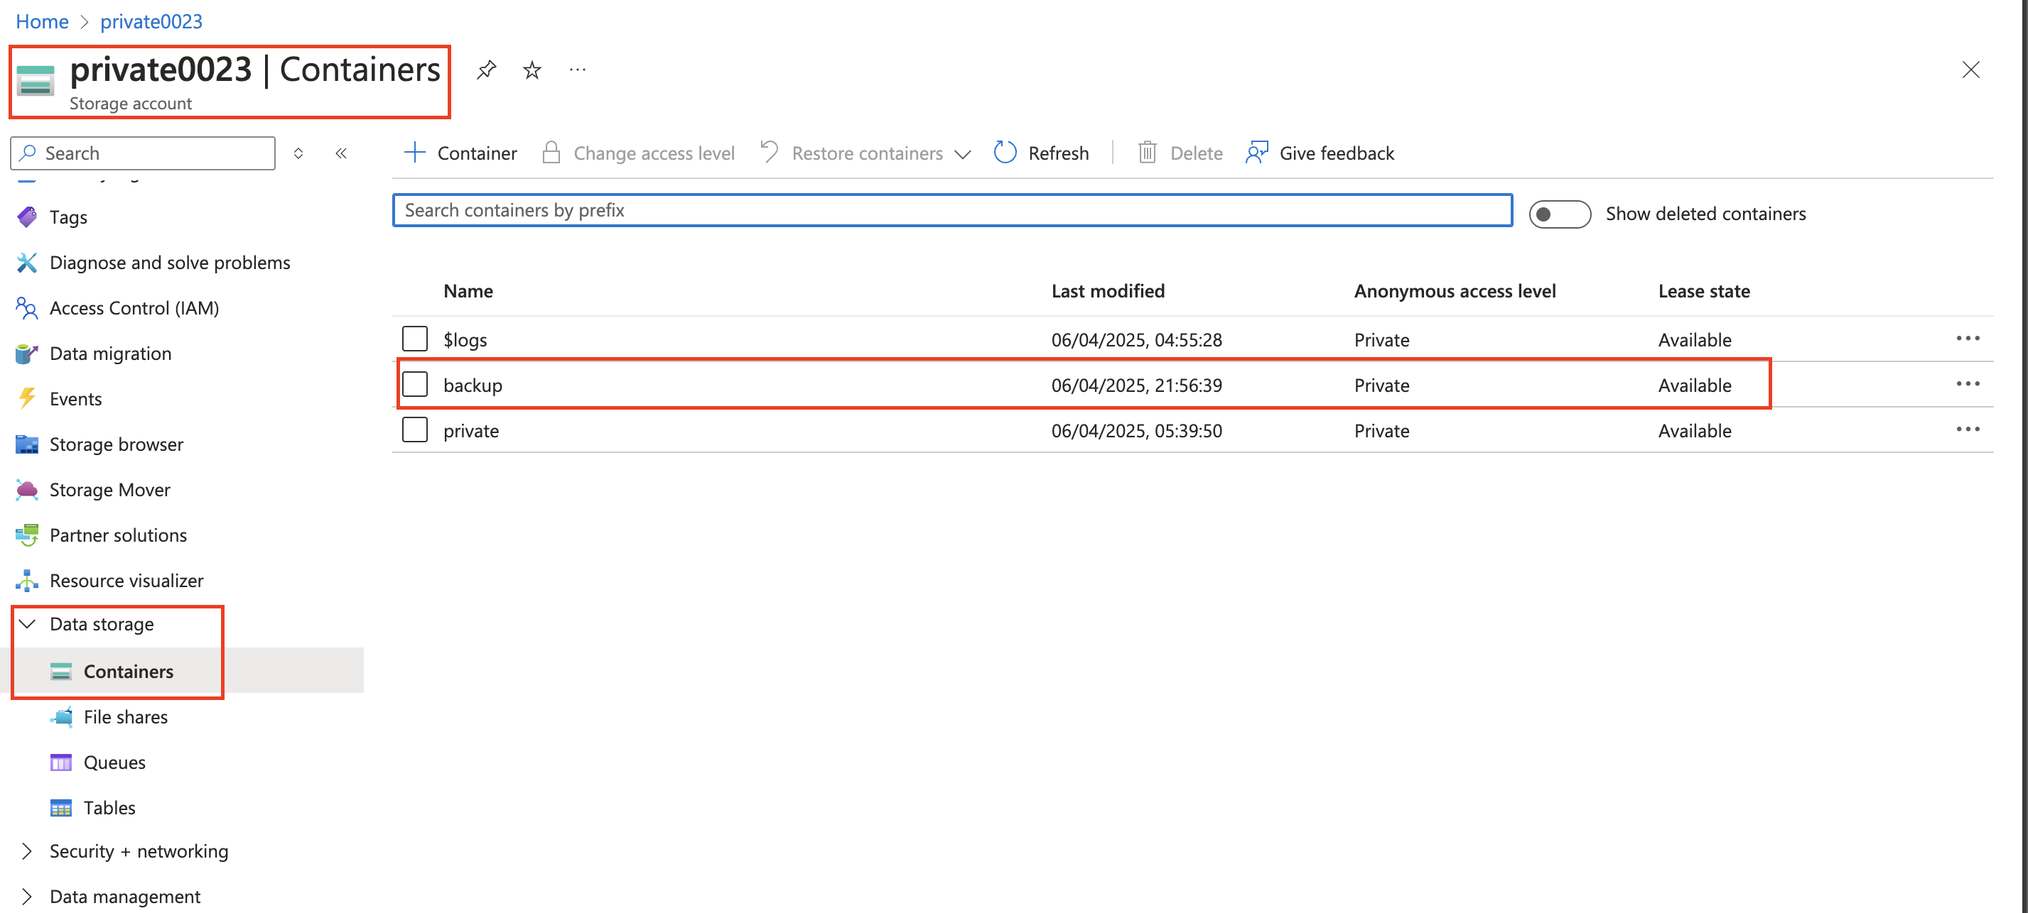Open Diagnose and solve problems
Viewport: 2028px width, 913px height.
[169, 263]
